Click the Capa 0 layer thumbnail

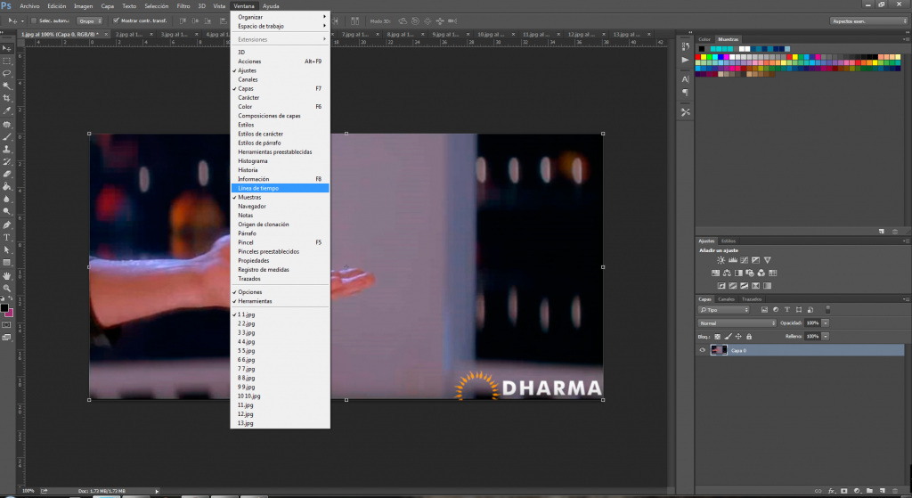(x=719, y=350)
